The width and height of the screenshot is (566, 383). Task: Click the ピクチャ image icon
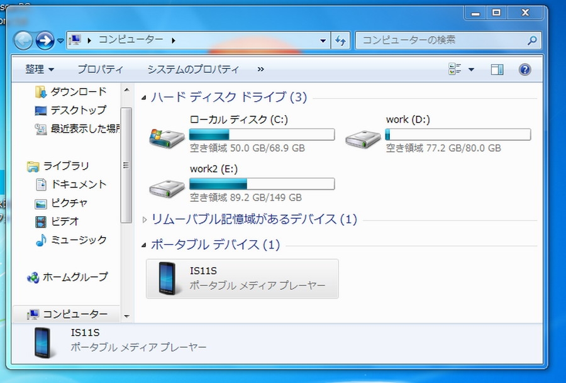click(x=41, y=204)
